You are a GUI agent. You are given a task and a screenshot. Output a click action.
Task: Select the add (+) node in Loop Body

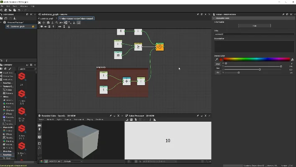(126, 81)
